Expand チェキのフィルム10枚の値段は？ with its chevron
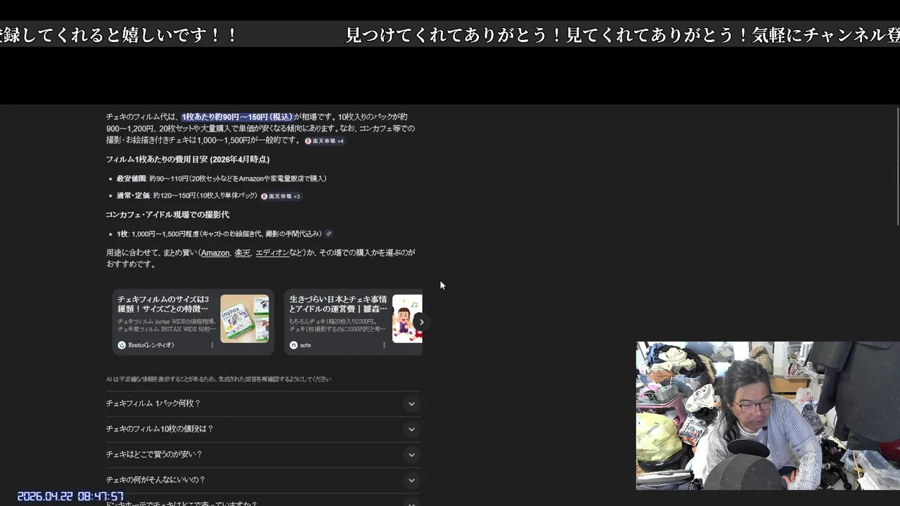This screenshot has width=900, height=506. [411, 429]
